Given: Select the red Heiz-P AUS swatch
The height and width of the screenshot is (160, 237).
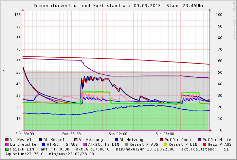Looking at the screenshot, I should coord(205,144).
